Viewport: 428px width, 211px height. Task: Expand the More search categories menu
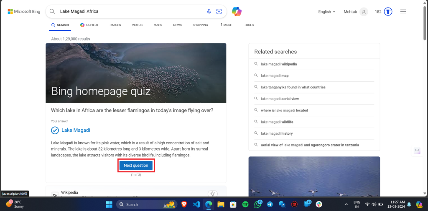226,25
